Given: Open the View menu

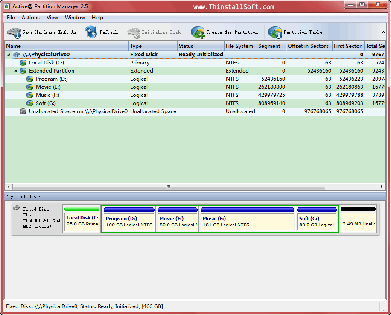Looking at the screenshot, I should click(x=52, y=17).
